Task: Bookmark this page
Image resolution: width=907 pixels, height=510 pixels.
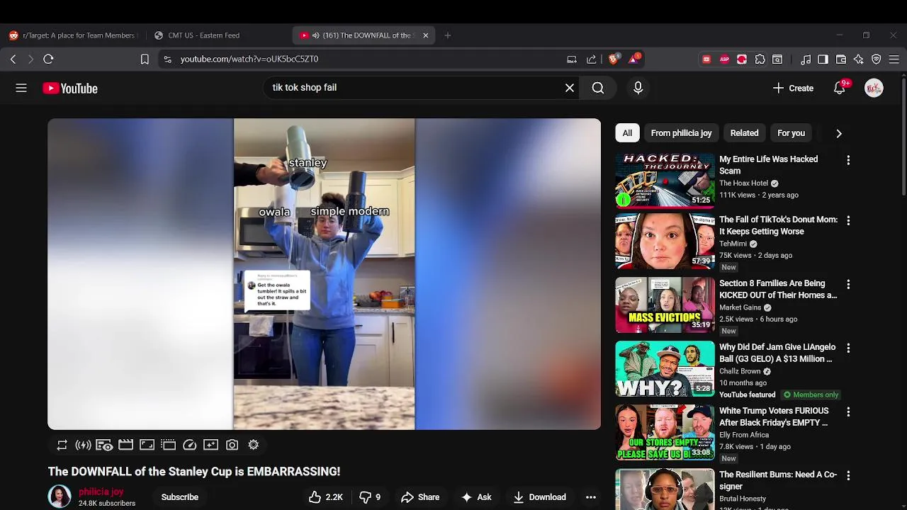Action: click(145, 59)
